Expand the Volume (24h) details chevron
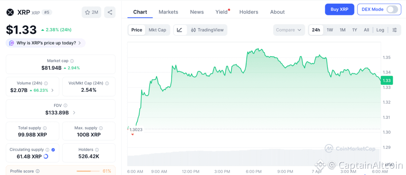The image size is (406, 175). (x=53, y=90)
